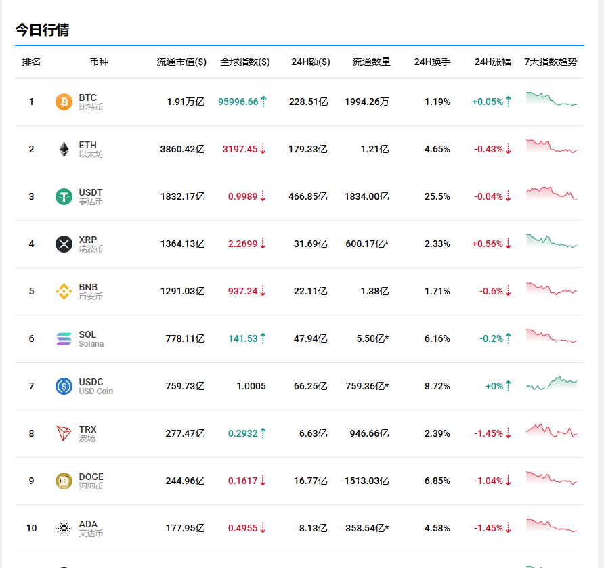
Task: Click the BTC price 95996.66
Action: (238, 102)
